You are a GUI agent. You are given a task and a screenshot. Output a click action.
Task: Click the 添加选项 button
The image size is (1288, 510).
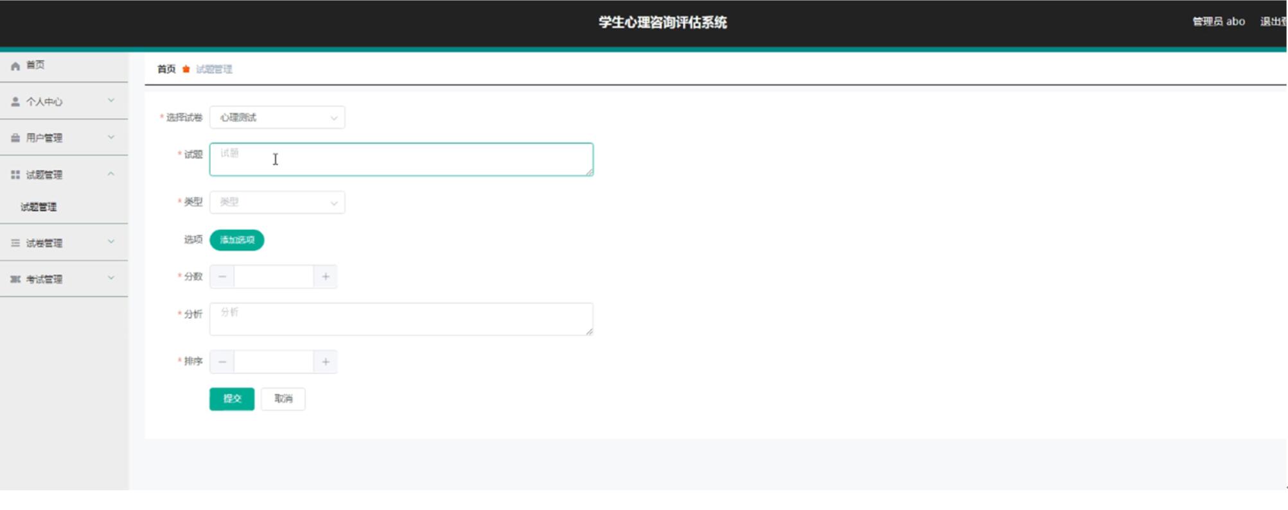coord(237,240)
